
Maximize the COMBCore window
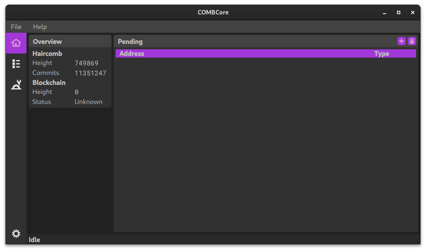click(399, 12)
